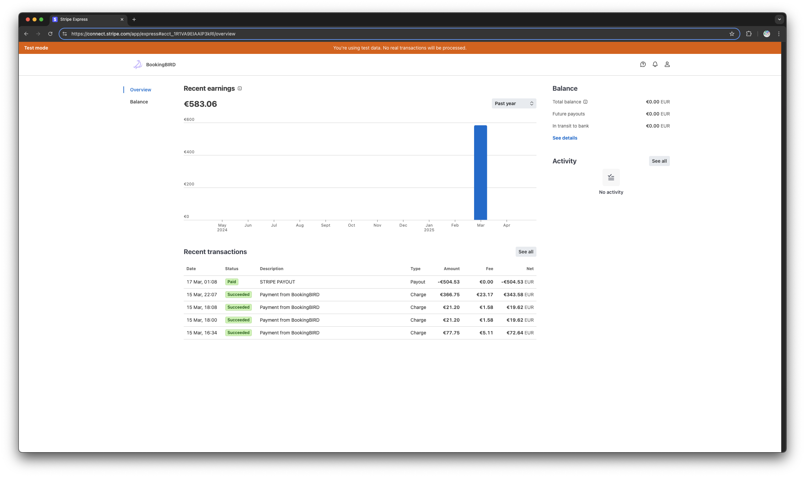The height and width of the screenshot is (477, 805).
Task: Click the See details link
Action: point(565,138)
